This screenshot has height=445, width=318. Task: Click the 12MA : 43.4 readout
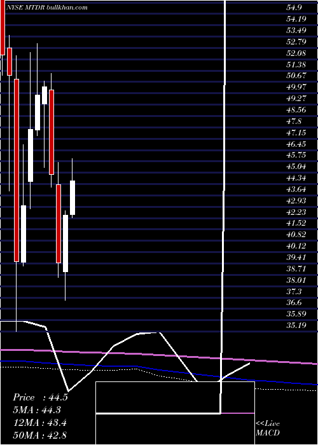(x=39, y=423)
